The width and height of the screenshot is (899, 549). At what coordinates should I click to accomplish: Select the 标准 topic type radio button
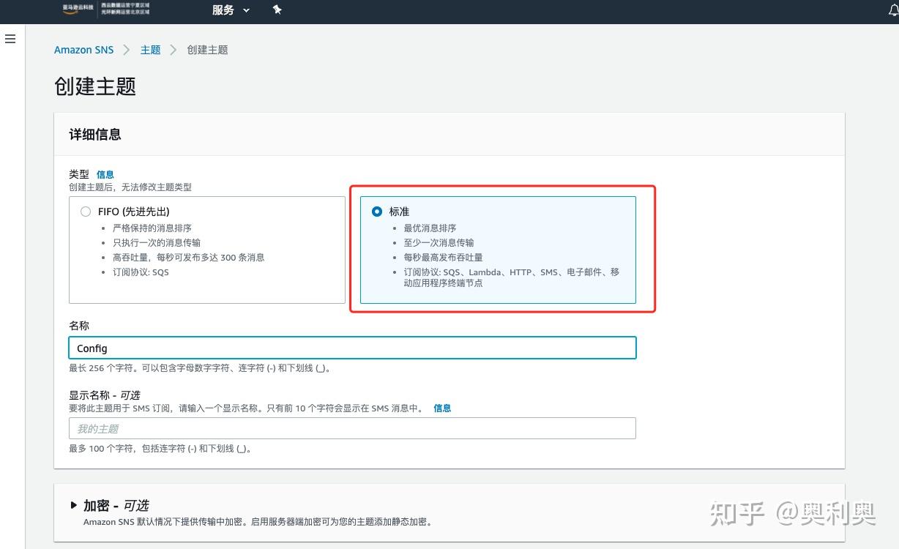click(x=377, y=212)
